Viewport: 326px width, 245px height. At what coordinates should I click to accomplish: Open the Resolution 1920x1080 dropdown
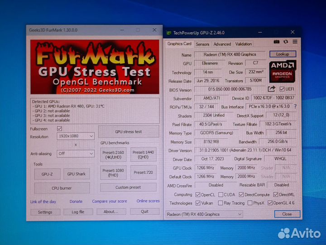76,136
